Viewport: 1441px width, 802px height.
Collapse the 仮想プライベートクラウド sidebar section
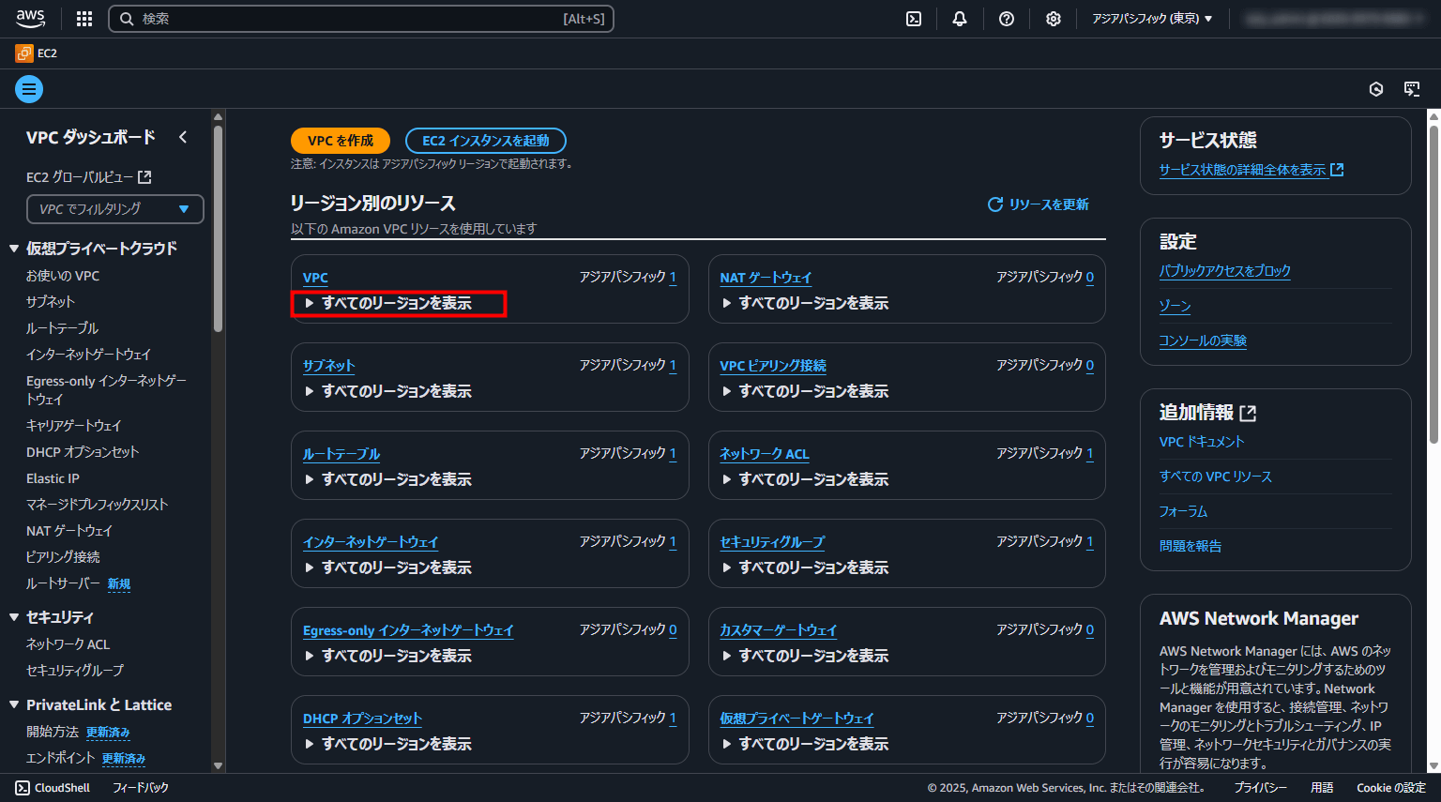(14, 249)
